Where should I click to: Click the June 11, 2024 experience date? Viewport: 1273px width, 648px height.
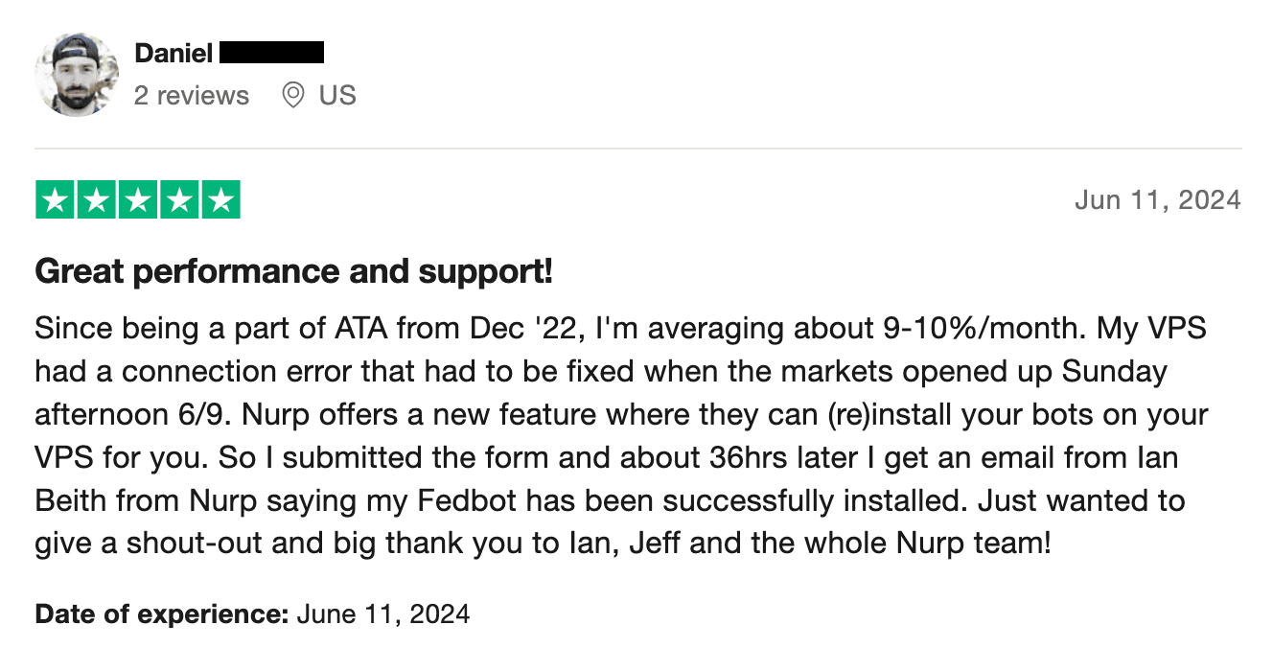[383, 613]
